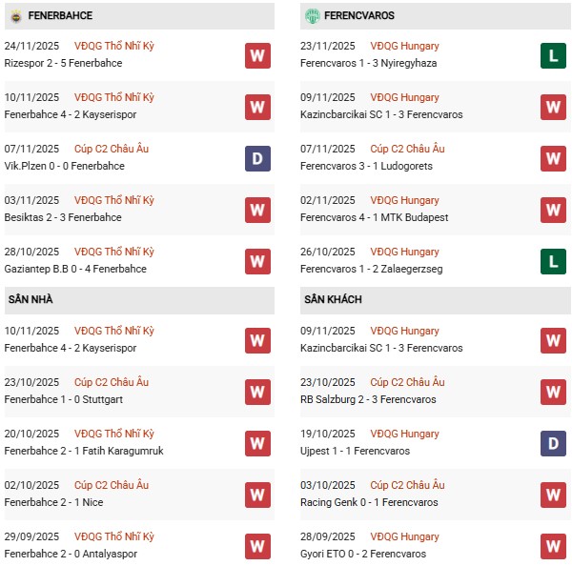Open VĐQG Hungary link for 23/11/2025 match
Viewport: 572px width, 566px height.
[x=405, y=46]
